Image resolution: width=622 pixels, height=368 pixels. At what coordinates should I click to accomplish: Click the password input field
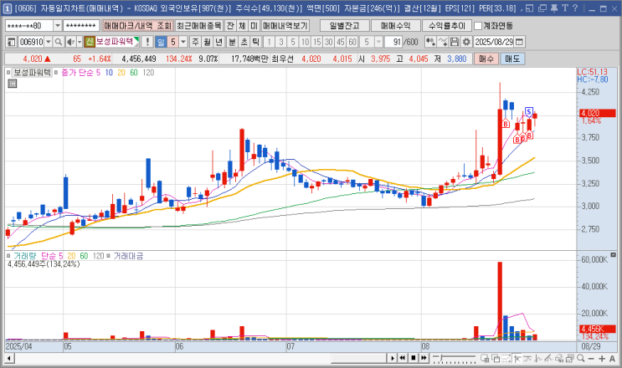(x=81, y=26)
